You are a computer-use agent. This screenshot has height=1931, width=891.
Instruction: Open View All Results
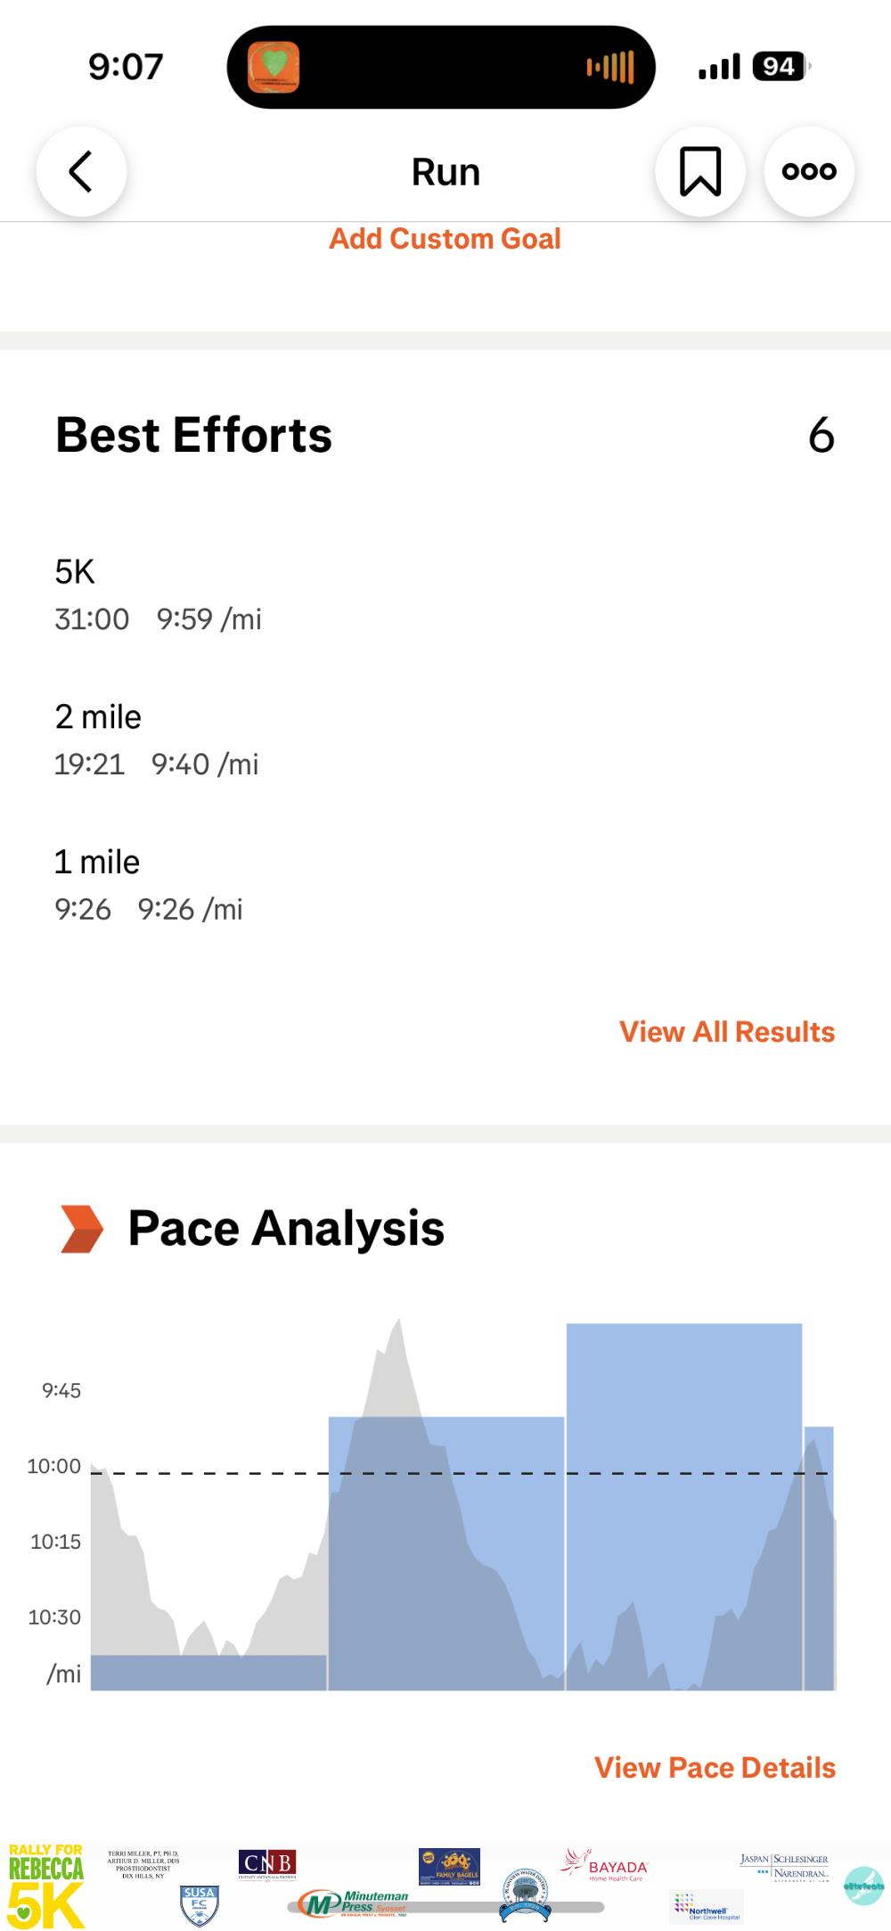point(727,1032)
